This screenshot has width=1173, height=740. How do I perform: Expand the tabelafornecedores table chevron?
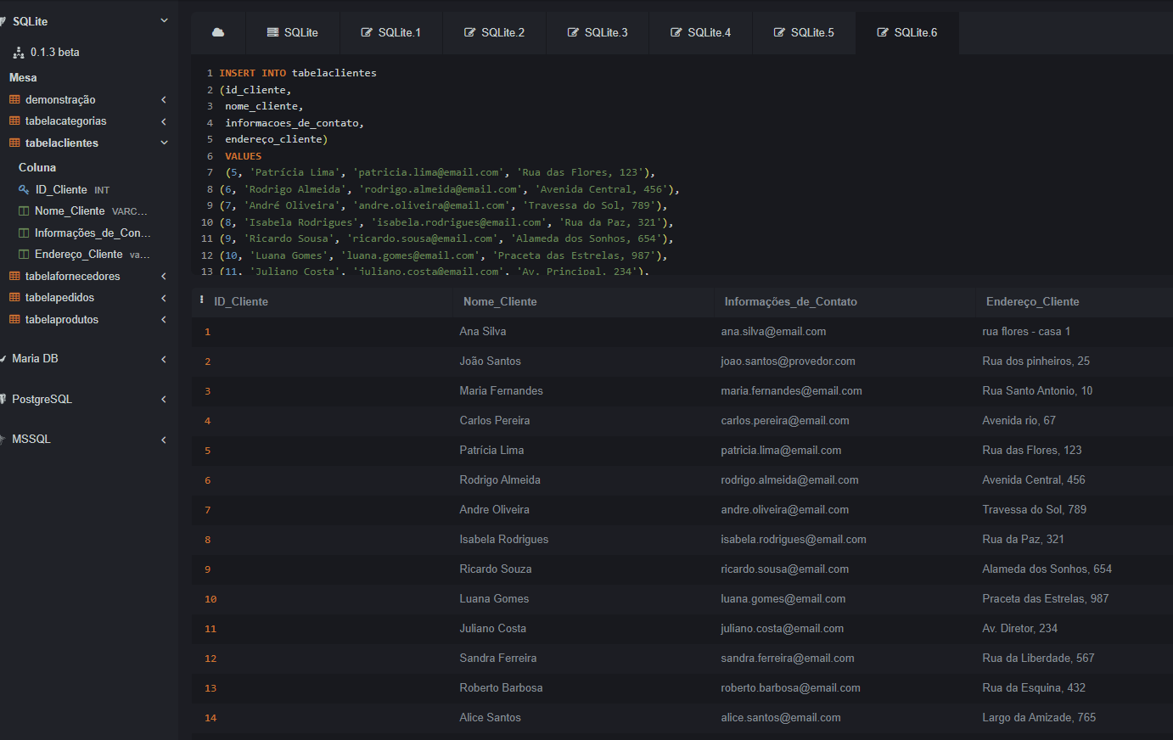[x=164, y=276]
